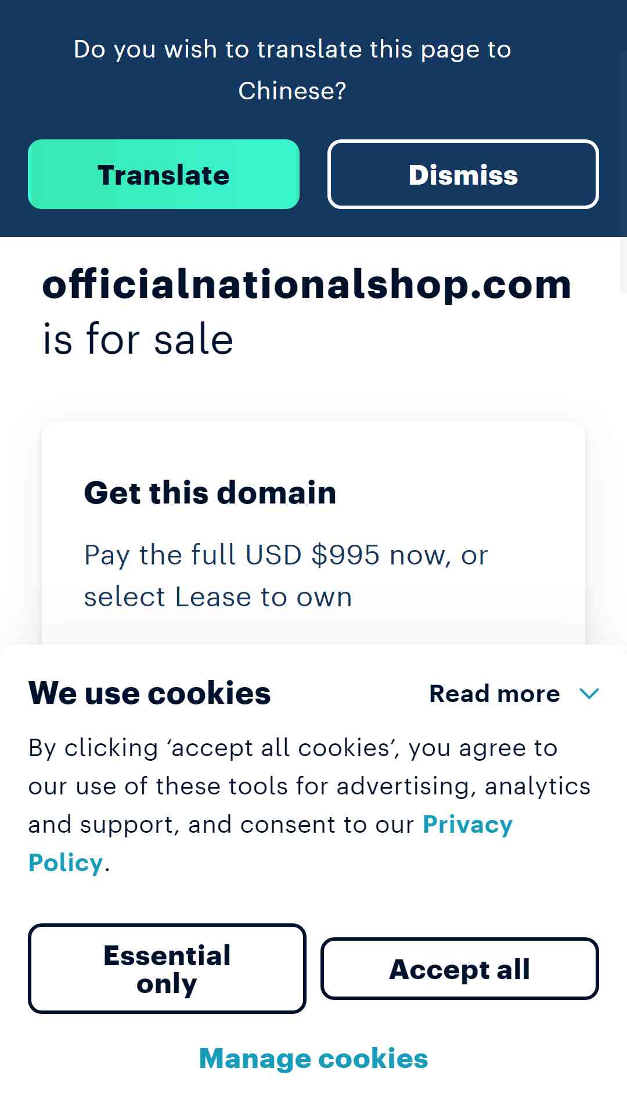This screenshot has width=627, height=1115.
Task: Click the green Translate button
Action: pos(164,174)
